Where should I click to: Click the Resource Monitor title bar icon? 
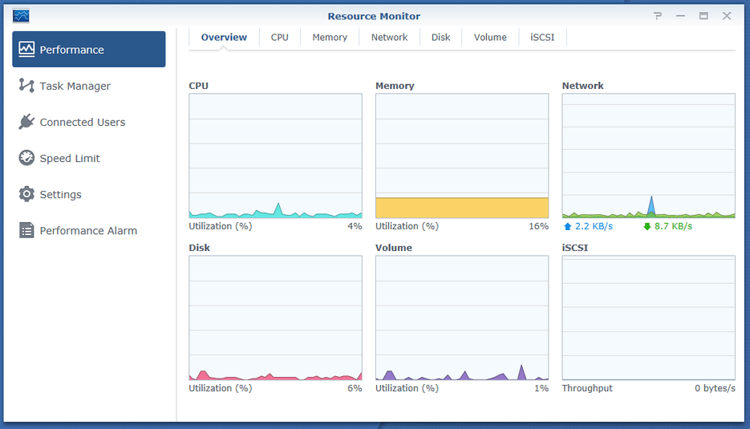pyautogui.click(x=21, y=15)
